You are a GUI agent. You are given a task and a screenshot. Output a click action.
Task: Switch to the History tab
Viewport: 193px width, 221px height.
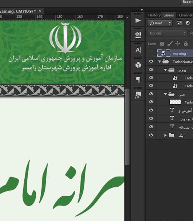pos(154,15)
